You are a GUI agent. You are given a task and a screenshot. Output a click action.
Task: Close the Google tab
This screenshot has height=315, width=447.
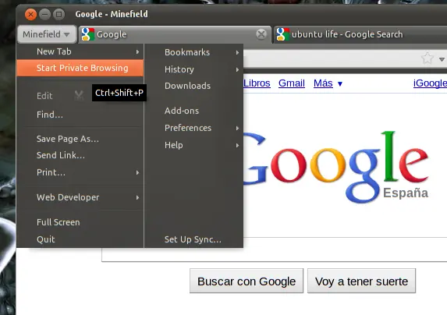[x=261, y=34]
